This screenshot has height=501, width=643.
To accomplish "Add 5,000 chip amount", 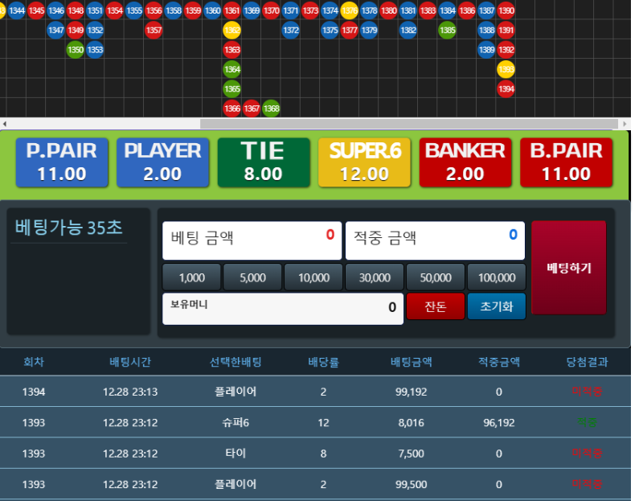I will (252, 277).
